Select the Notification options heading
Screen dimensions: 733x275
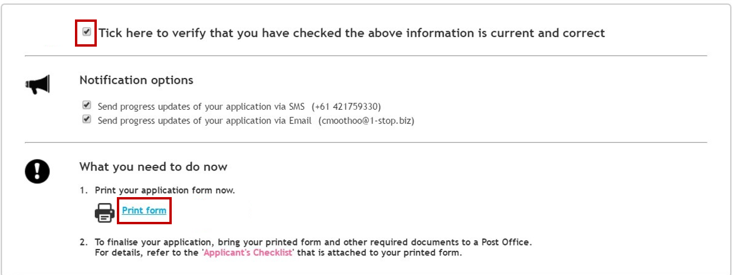(x=136, y=80)
